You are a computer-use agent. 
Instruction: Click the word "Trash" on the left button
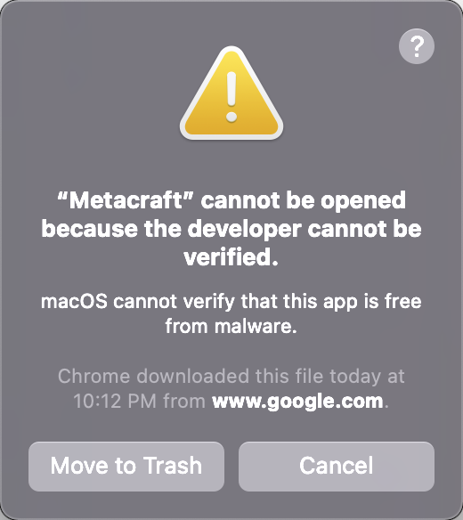pyautogui.click(x=173, y=466)
